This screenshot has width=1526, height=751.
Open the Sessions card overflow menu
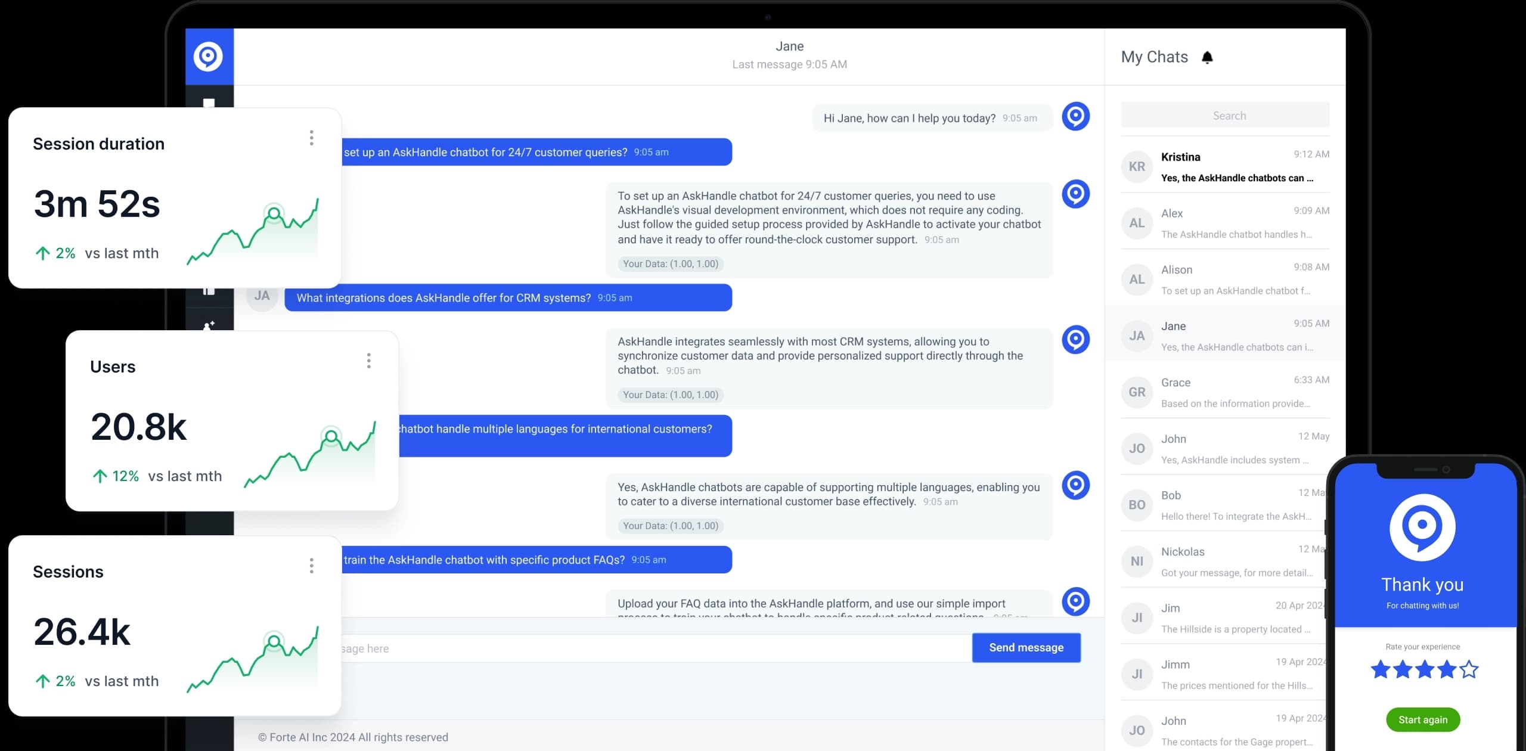click(311, 565)
